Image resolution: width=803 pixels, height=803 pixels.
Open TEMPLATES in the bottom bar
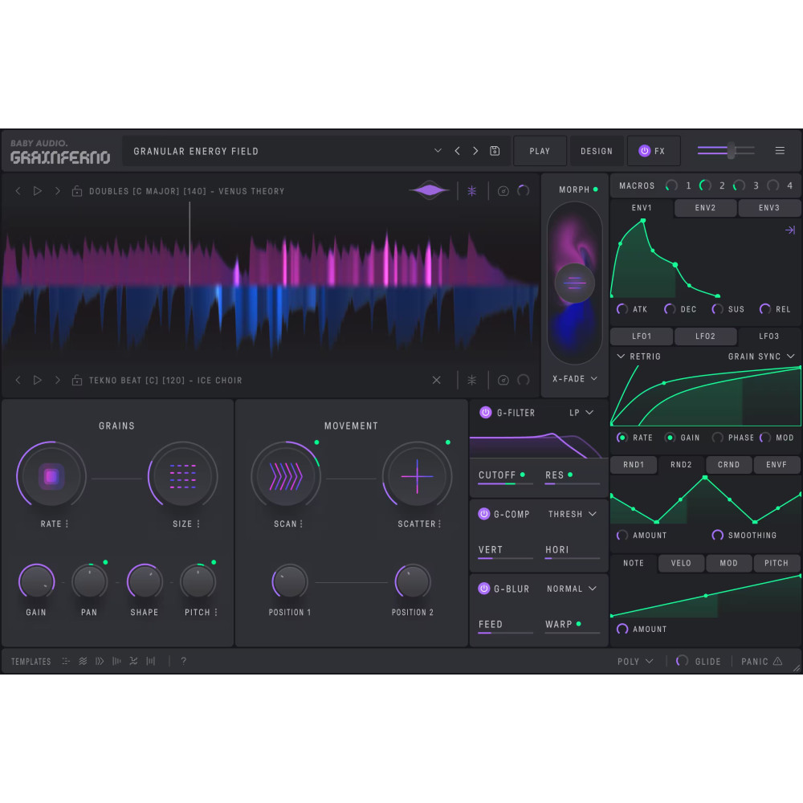[x=30, y=661]
